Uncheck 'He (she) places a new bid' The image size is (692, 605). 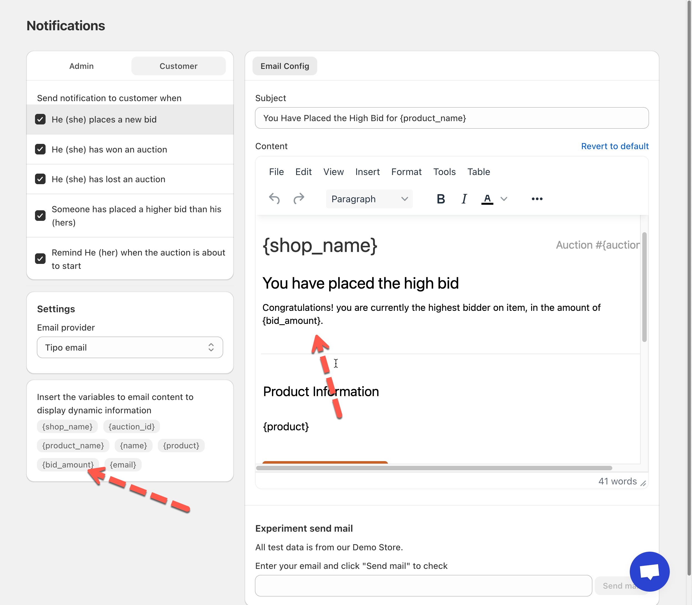(x=40, y=119)
